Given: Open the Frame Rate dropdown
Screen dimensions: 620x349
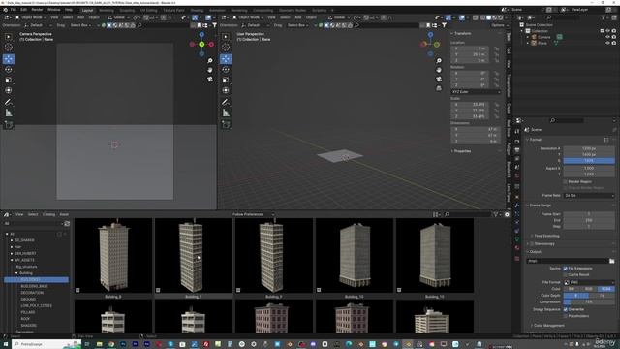Looking at the screenshot, I should pyautogui.click(x=589, y=196).
